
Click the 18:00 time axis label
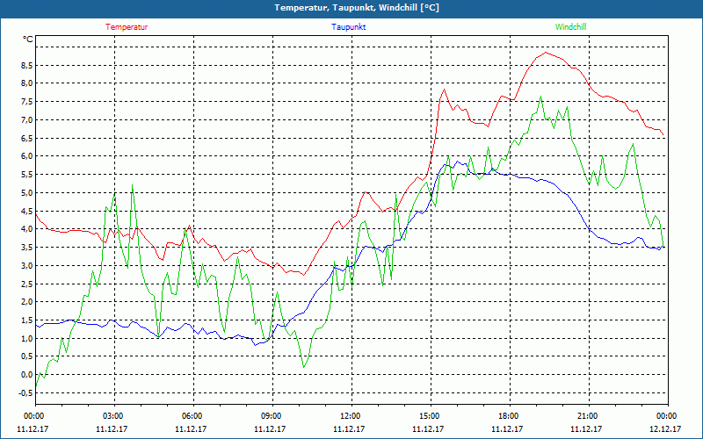click(x=510, y=416)
